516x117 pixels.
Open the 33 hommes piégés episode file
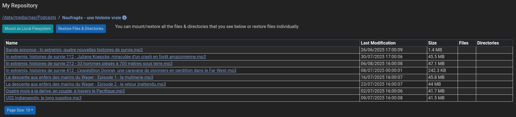89,64
